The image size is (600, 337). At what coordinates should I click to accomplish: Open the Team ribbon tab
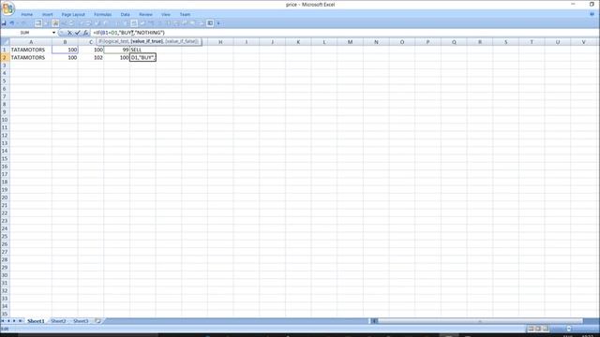[186, 15]
